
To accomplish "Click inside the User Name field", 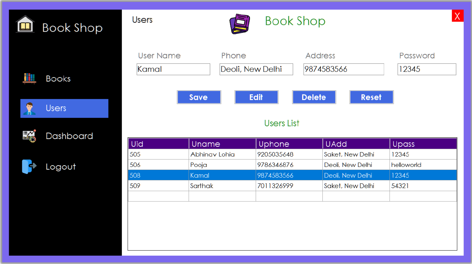I will (x=173, y=69).
